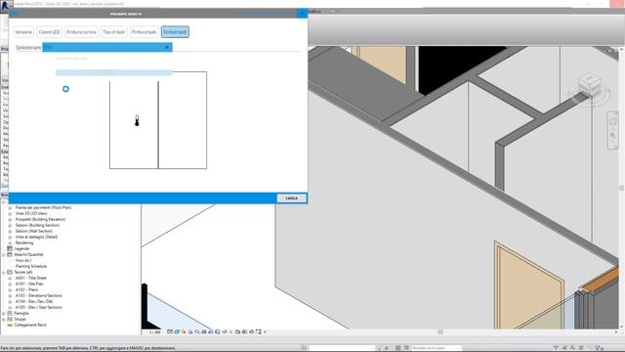The width and height of the screenshot is (625, 352).
Task: Switch to the Finitura cornice tab
Action: 81,32
